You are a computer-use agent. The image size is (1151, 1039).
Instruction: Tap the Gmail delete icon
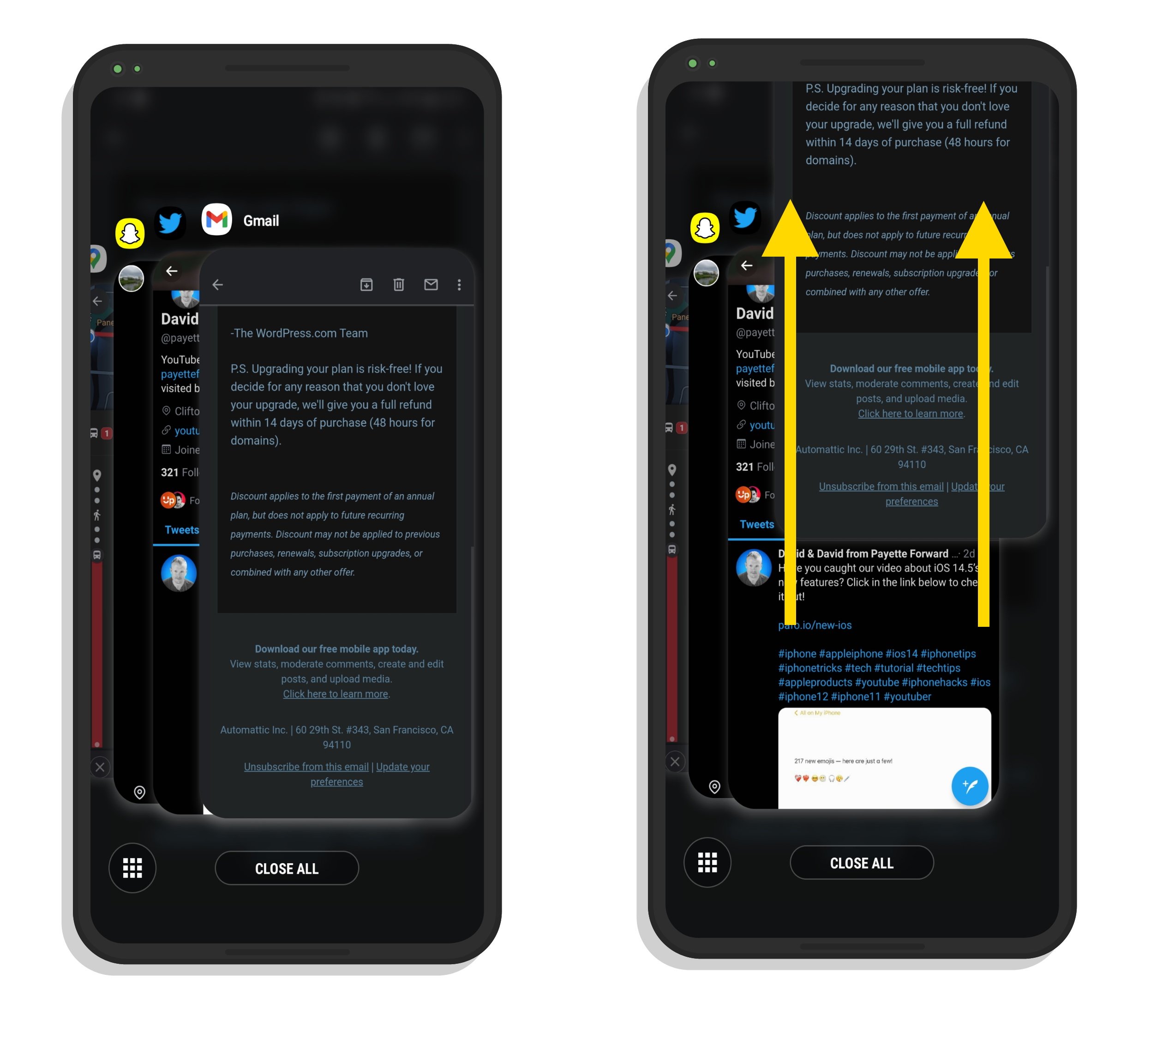(399, 285)
